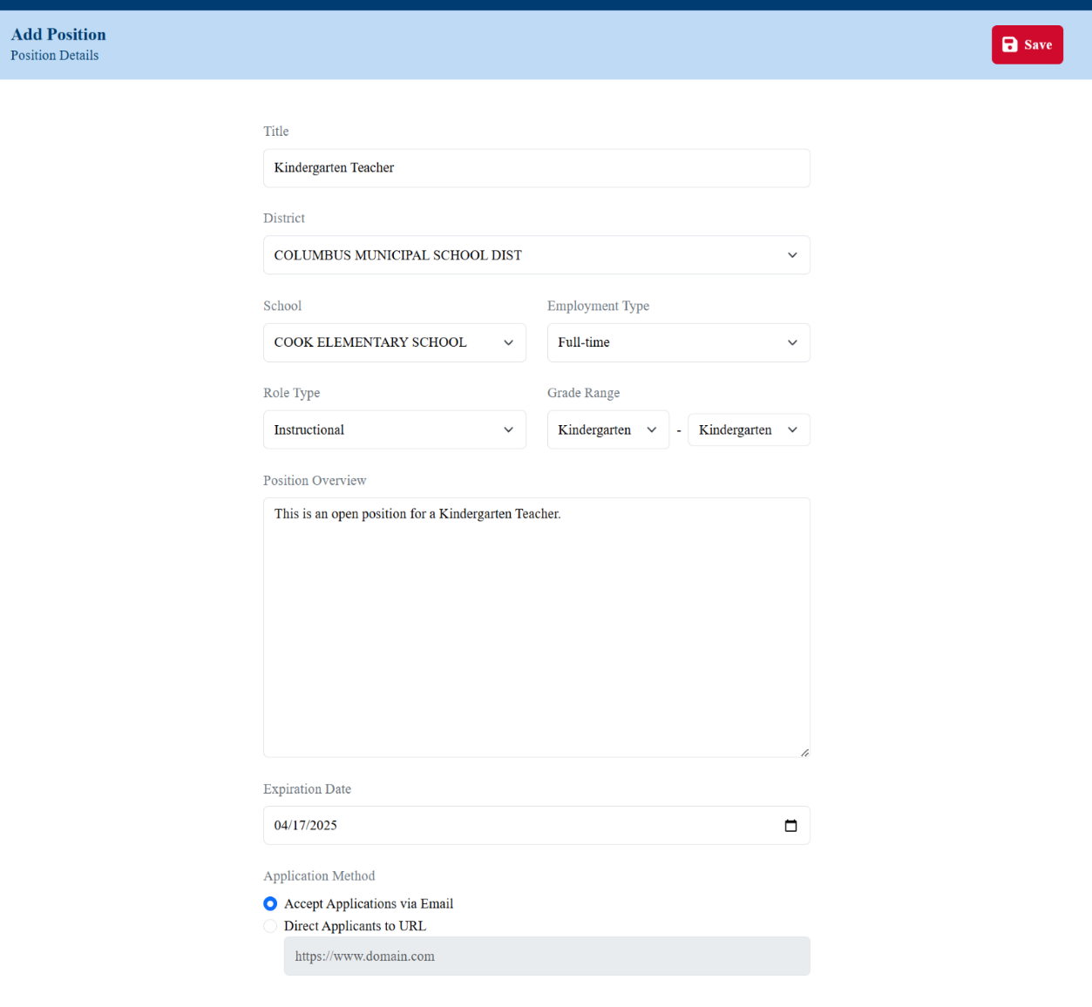This screenshot has height=1007, width=1092.
Task: Open the calendar icon on Expiration Date
Action: coord(790,825)
